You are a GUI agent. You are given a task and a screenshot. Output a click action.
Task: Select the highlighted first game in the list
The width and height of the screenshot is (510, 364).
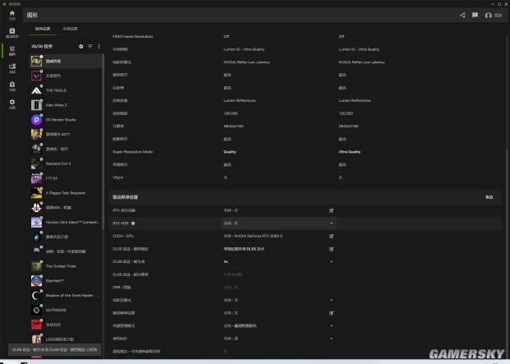point(66,61)
